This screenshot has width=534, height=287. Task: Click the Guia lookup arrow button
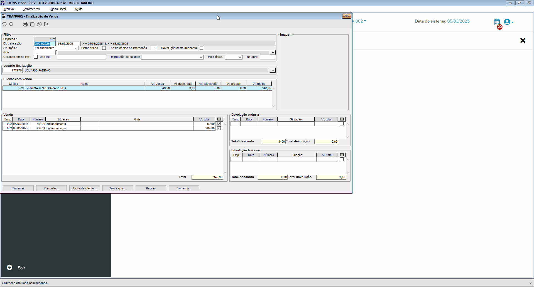click(273, 52)
